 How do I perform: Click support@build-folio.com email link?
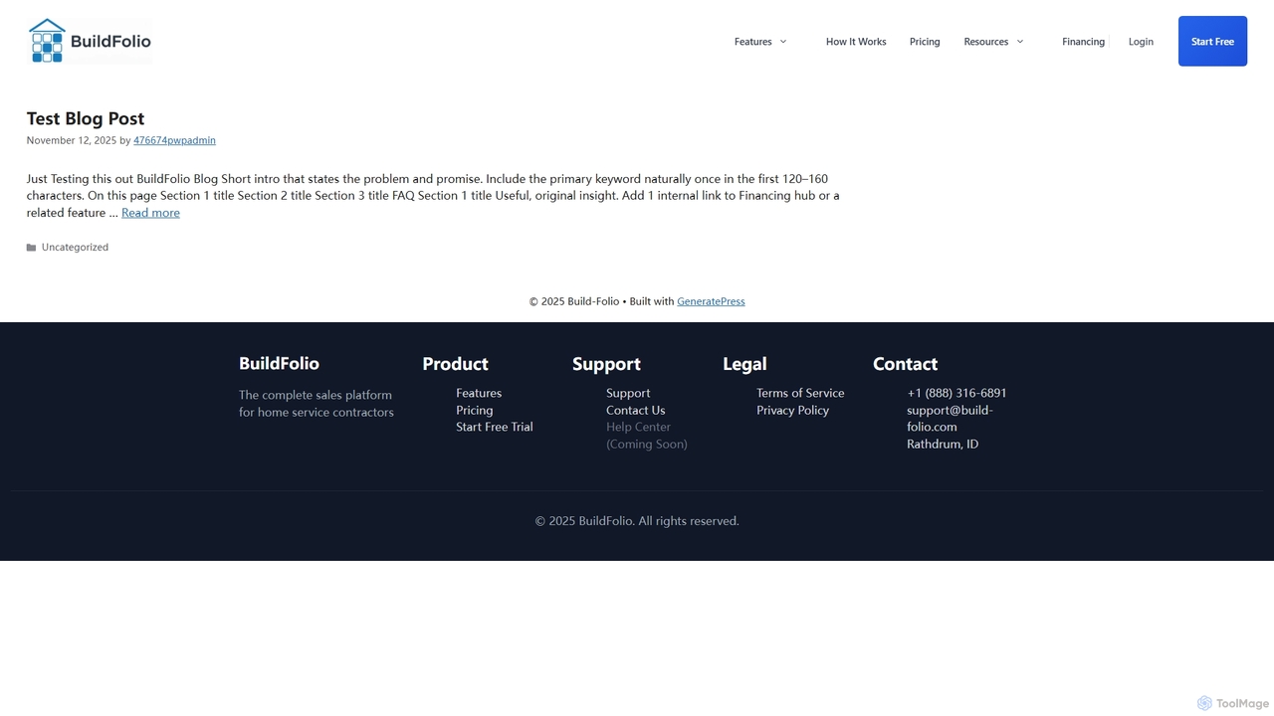click(950, 419)
